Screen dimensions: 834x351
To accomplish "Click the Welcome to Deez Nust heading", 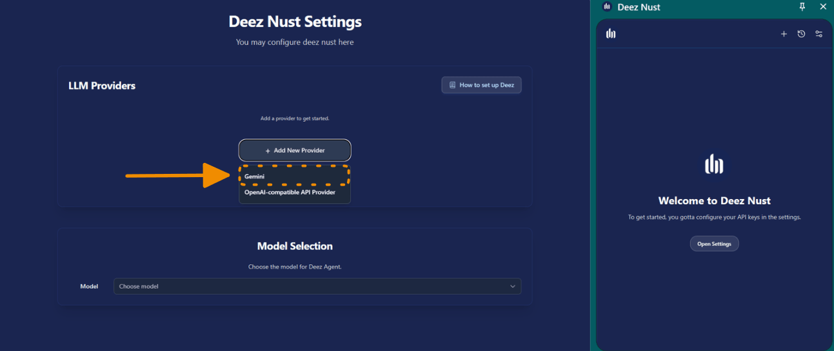I will click(714, 201).
